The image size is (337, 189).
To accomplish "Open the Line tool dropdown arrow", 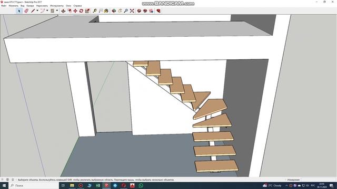I will tap(37, 10).
